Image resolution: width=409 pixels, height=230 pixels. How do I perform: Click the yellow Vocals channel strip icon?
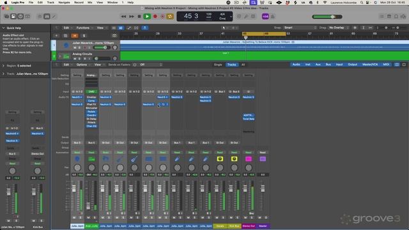point(220,159)
